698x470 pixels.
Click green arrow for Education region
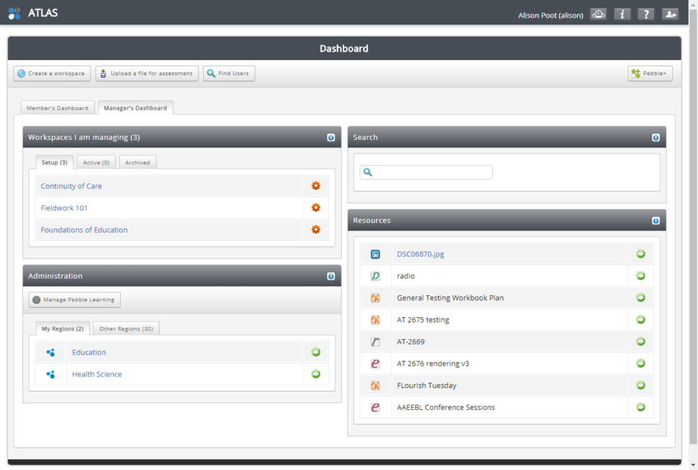pos(316,353)
